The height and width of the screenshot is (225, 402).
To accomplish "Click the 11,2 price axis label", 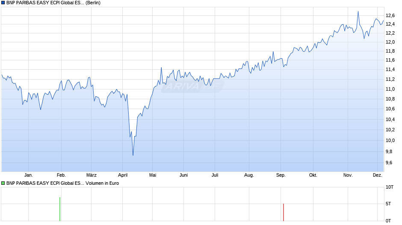I will tap(390, 79).
